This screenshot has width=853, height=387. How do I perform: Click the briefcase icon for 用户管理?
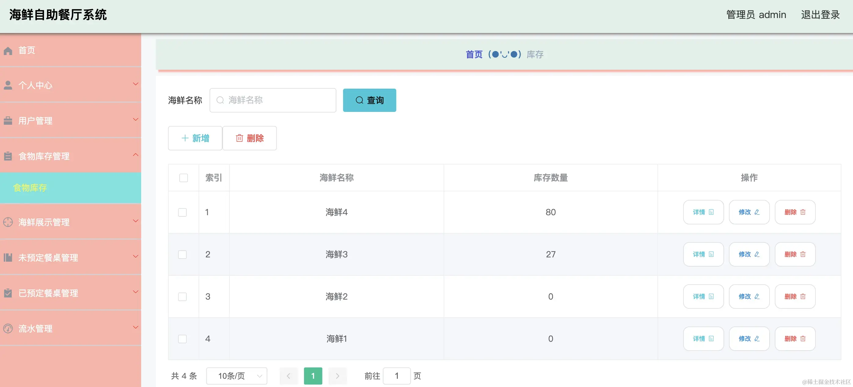click(x=8, y=121)
